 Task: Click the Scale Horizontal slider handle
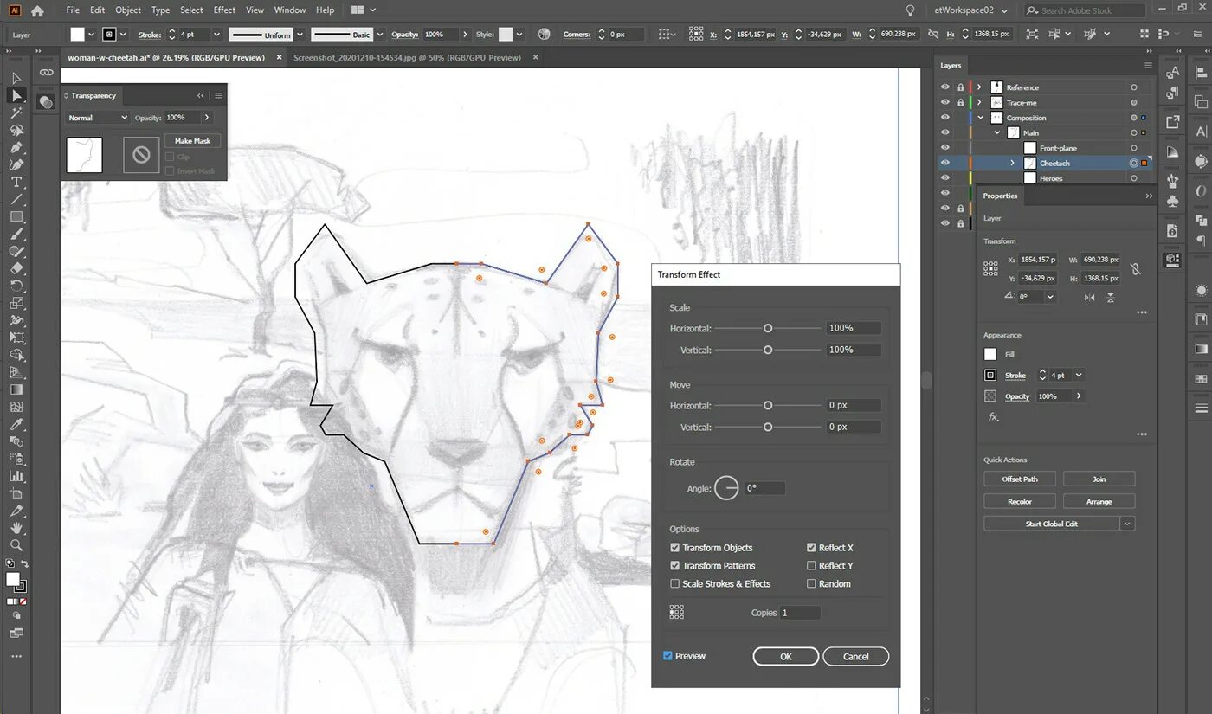tap(768, 329)
